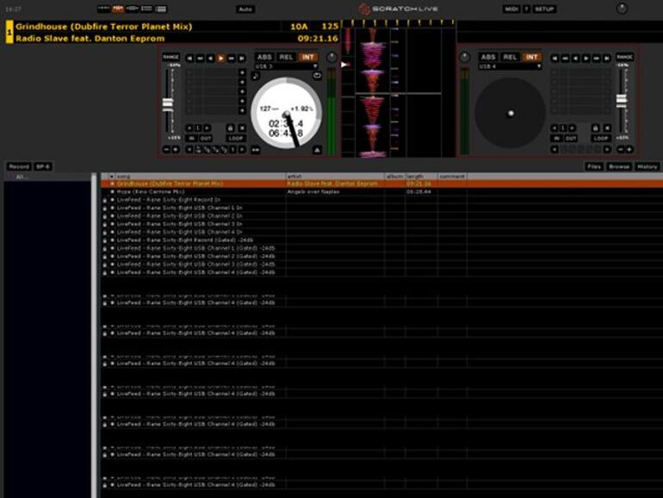Toggle the repeat icon on the left deck

[x=317, y=76]
